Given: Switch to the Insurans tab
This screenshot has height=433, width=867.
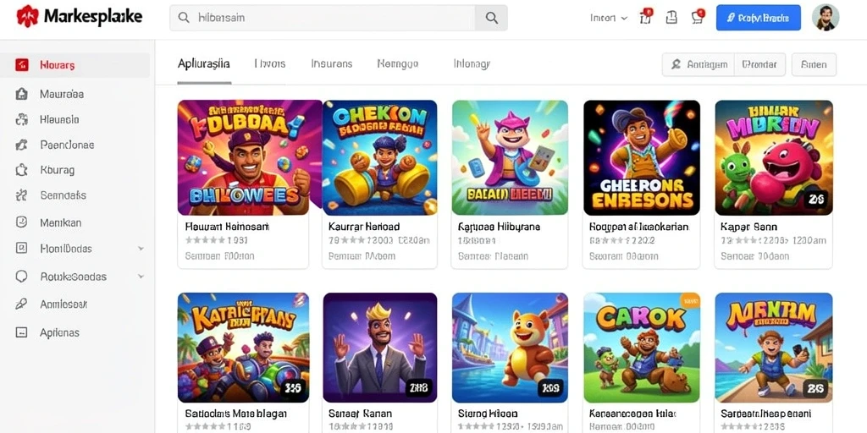Looking at the screenshot, I should [x=331, y=64].
